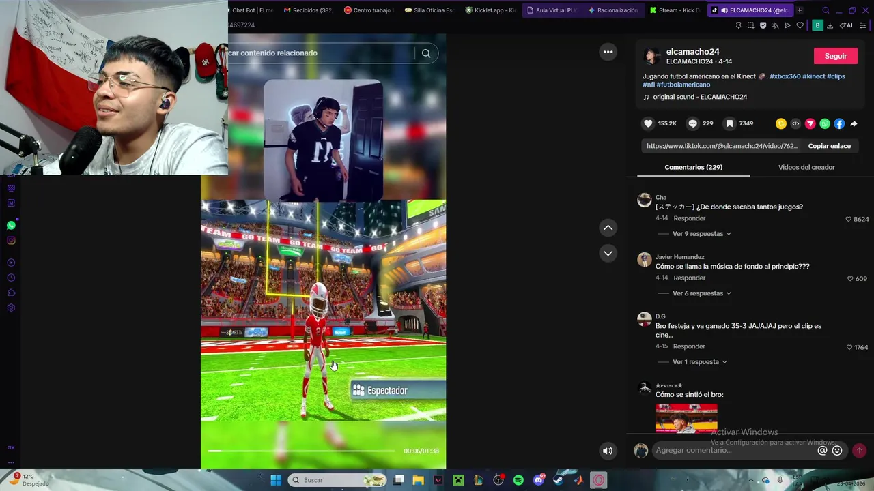874x491 pixels.
Task: Click the taskbar Buscar search box
Action: click(x=337, y=480)
